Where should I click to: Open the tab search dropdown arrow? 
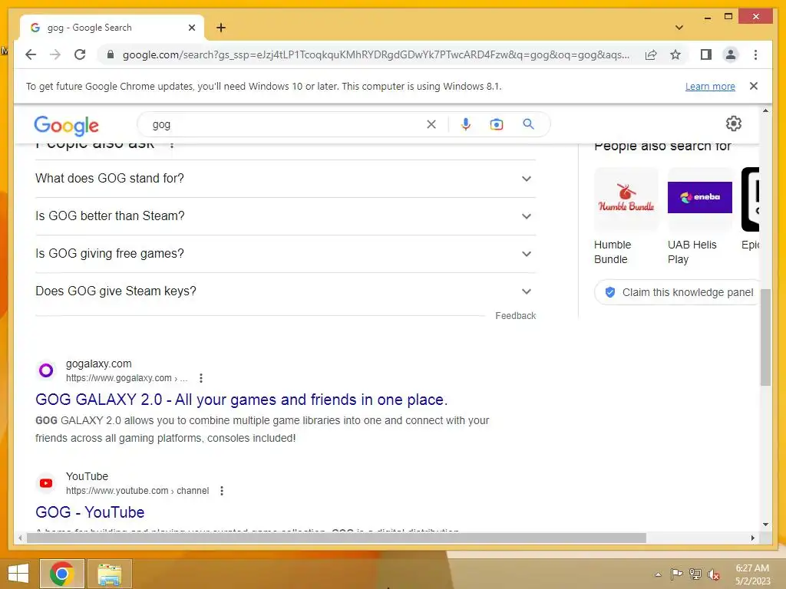[679, 28]
